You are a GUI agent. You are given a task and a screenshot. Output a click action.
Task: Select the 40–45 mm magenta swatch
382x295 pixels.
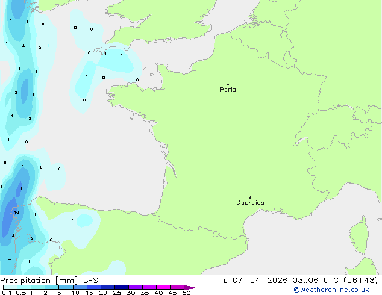pos(163,287)
